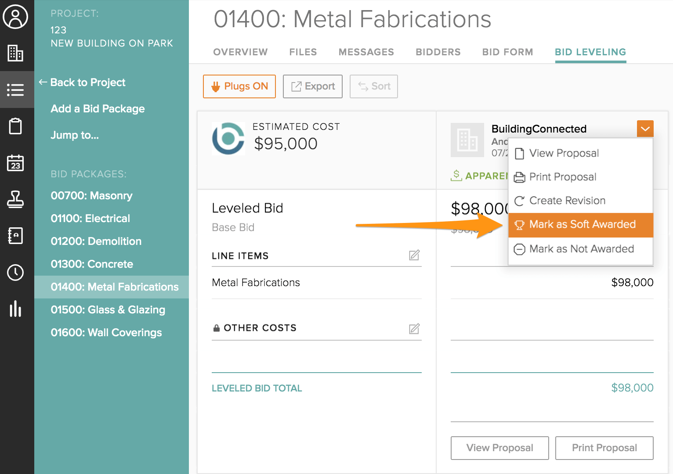The image size is (673, 474).
Task: Toggle Plugs ON setting off
Action: pyautogui.click(x=239, y=86)
